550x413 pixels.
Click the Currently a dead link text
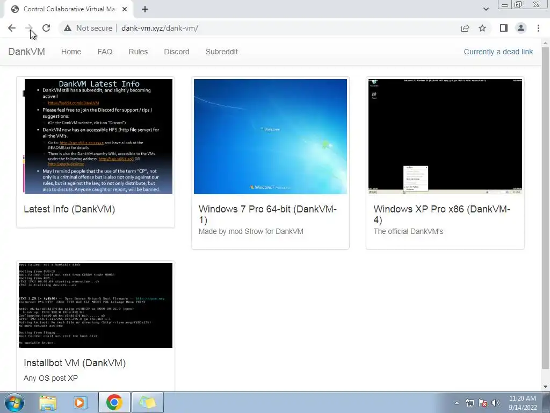point(498,52)
